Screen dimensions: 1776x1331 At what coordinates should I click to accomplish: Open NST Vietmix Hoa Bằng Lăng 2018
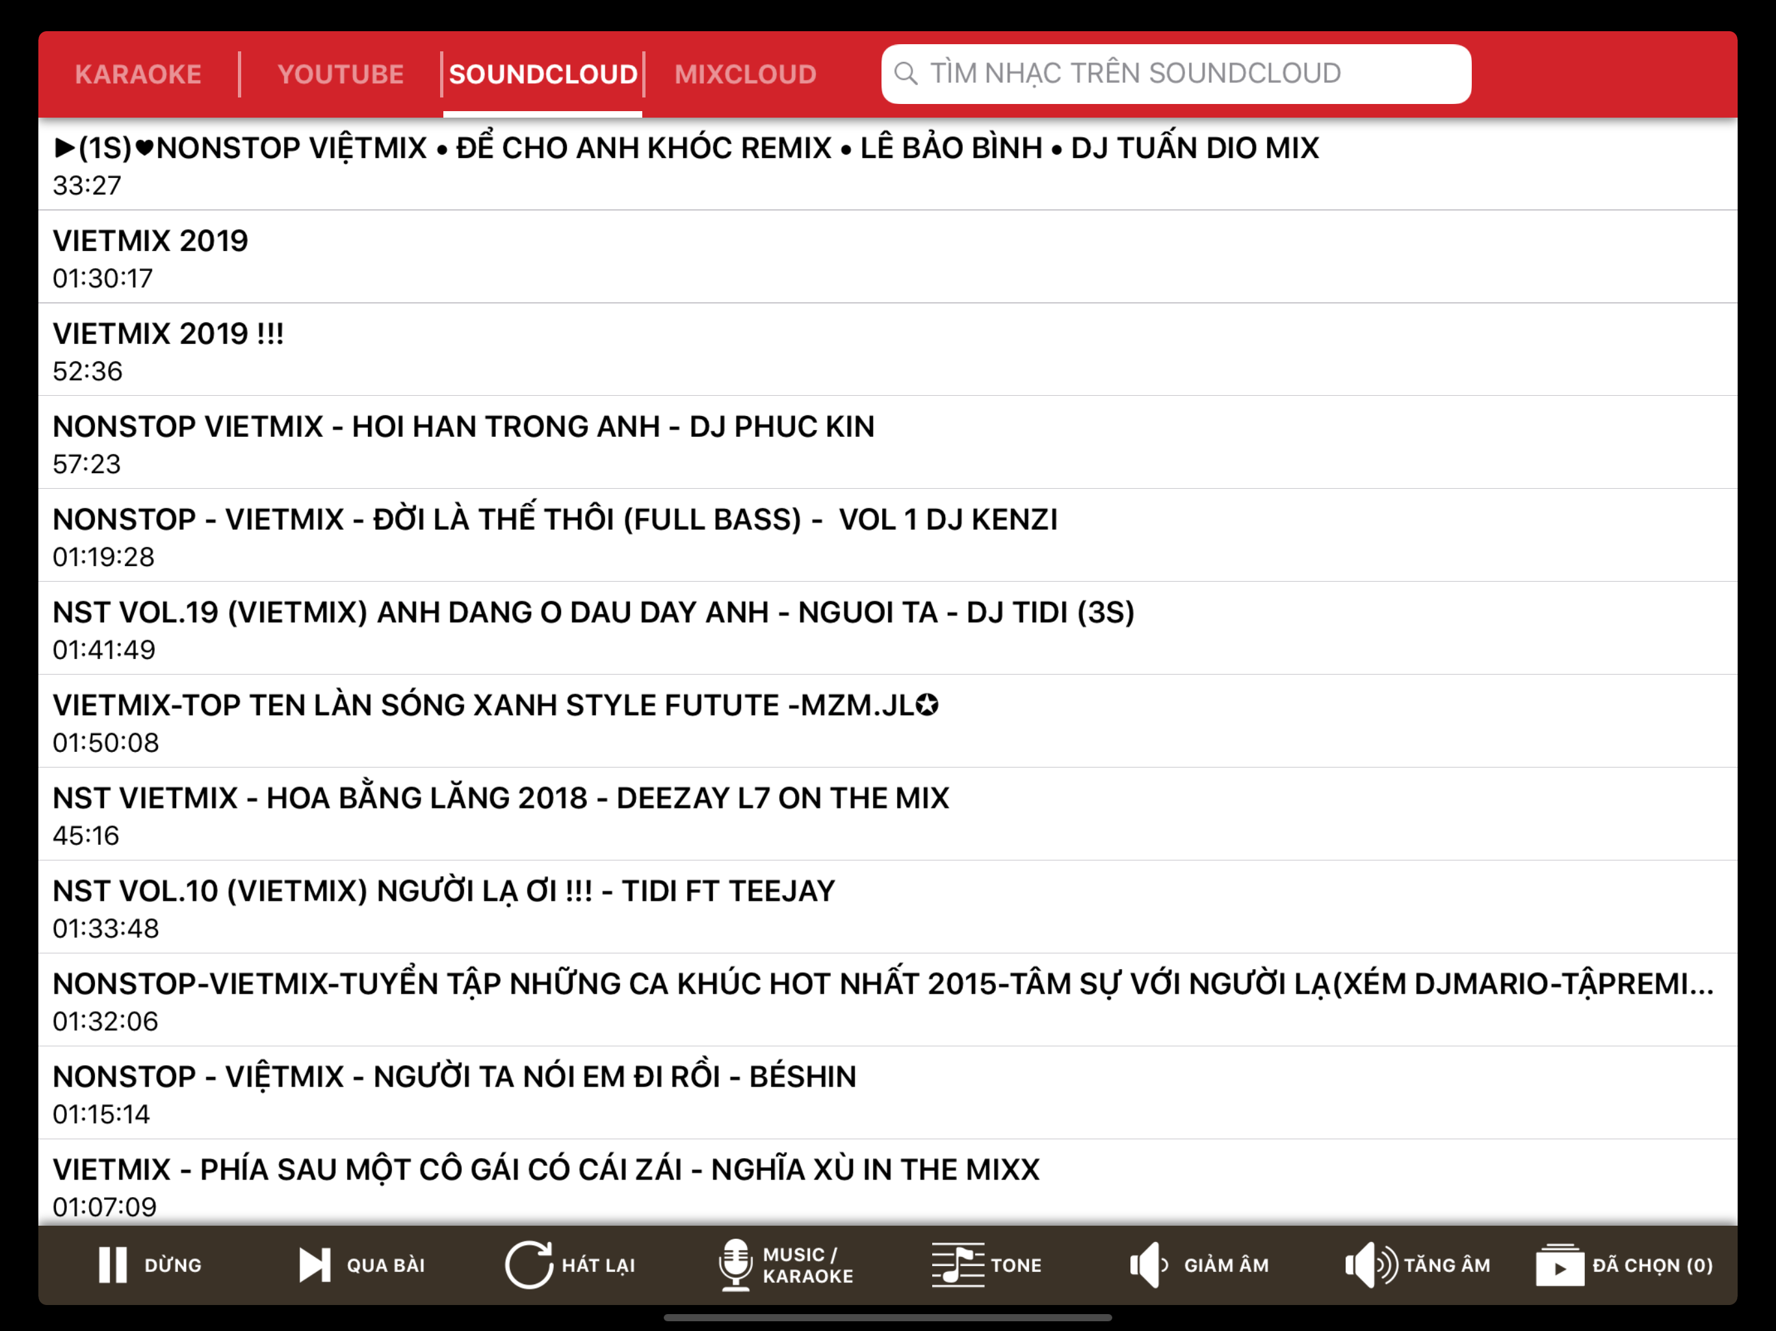coord(888,814)
